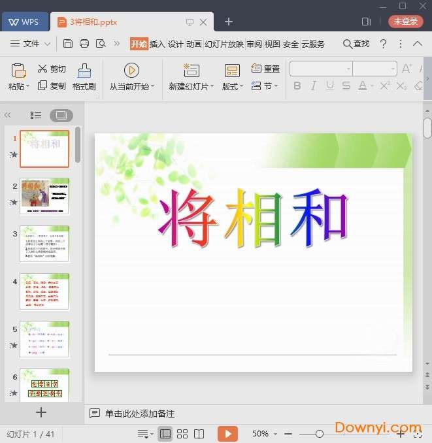Click the 3将相和.pptx document tab
Image resolution: width=432 pixels, height=443 pixels.
click(131, 22)
